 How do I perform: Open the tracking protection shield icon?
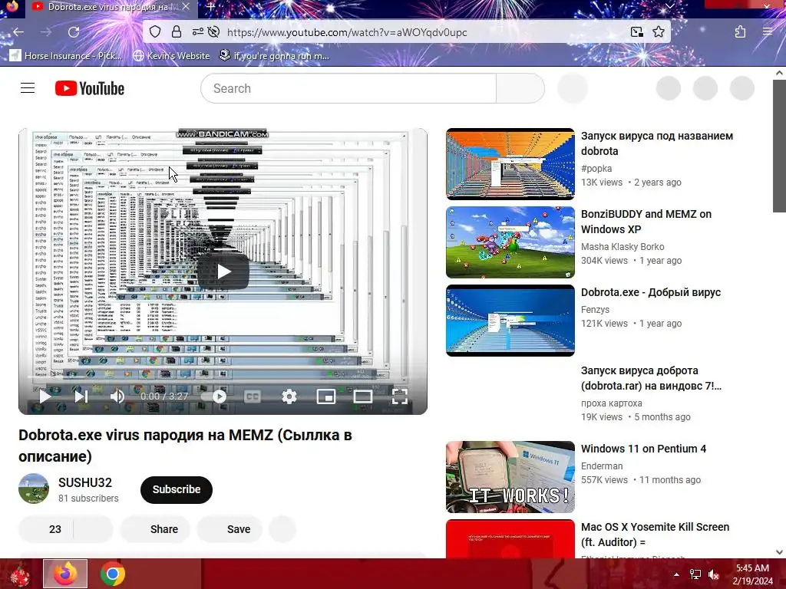(x=155, y=32)
